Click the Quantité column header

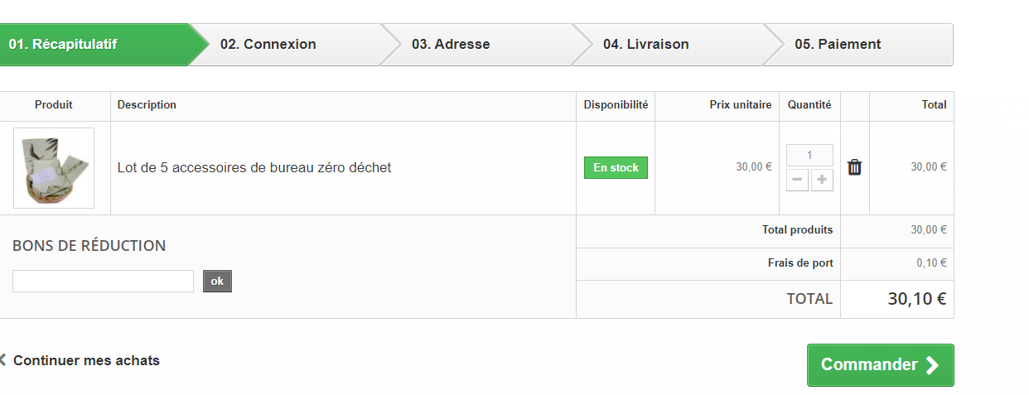(809, 105)
